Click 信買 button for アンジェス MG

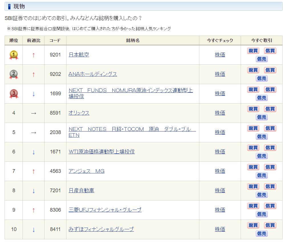(x=270, y=167)
